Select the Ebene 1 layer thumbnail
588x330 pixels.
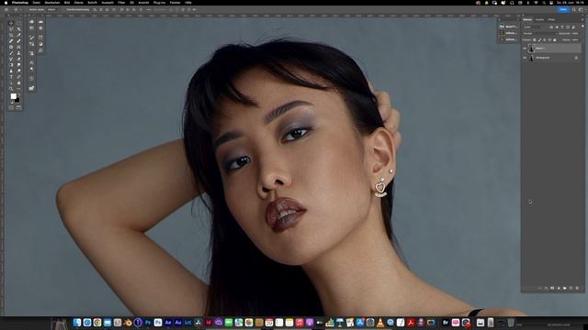532,48
